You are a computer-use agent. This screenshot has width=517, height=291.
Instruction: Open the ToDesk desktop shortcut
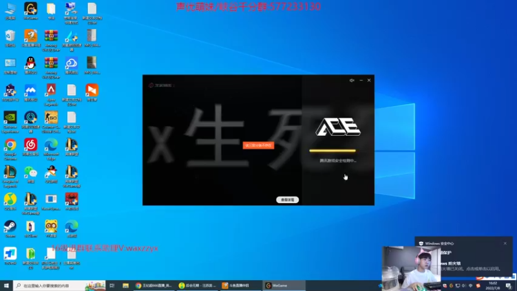tap(10, 256)
